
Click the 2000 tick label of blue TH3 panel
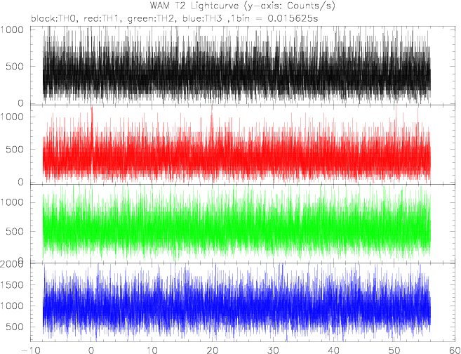pyautogui.click(x=12, y=264)
